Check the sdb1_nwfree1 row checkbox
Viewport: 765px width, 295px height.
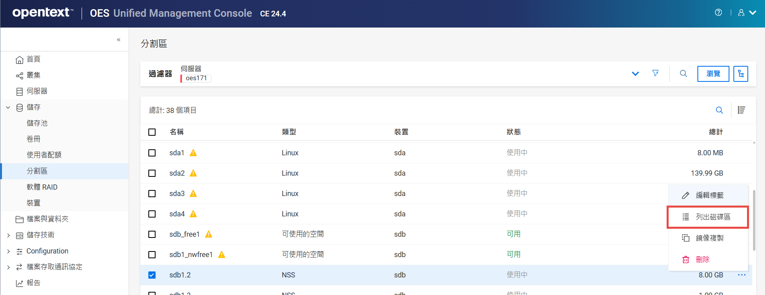tap(152, 255)
